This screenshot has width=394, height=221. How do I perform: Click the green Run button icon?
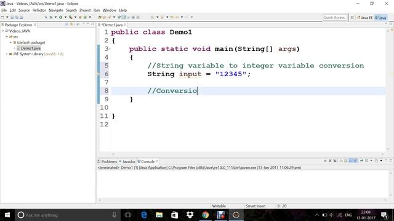[x=60, y=17]
